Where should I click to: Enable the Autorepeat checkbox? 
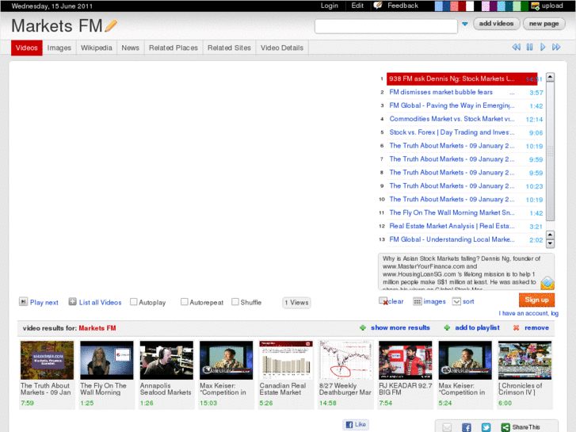pyautogui.click(x=185, y=302)
